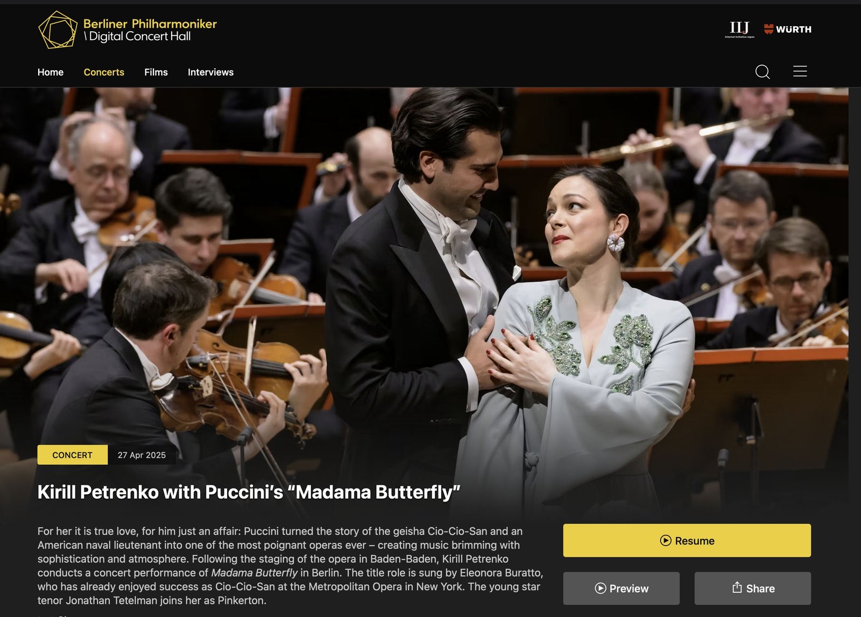This screenshot has height=617, width=861.
Task: Resume playback with the yellow Resume button
Action: [x=687, y=541]
